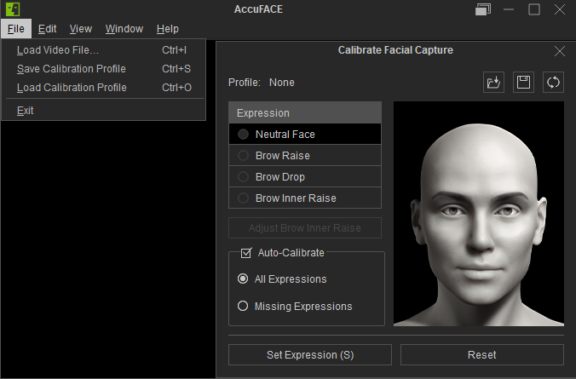
Task: Click the restore-down overlapping windows icon
Action: coord(483,9)
